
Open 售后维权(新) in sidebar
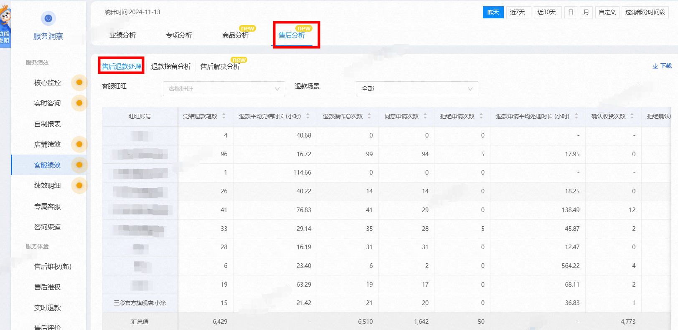point(53,266)
